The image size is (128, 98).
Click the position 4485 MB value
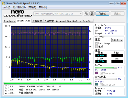tap(111, 91)
